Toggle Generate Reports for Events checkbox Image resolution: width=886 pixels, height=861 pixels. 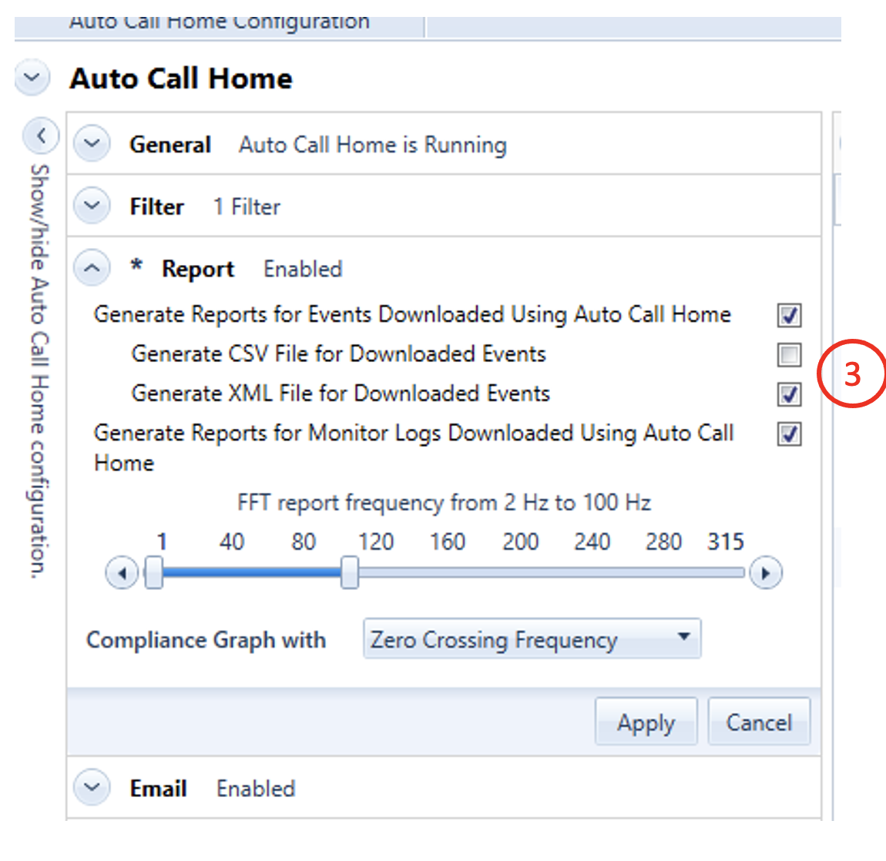789,315
